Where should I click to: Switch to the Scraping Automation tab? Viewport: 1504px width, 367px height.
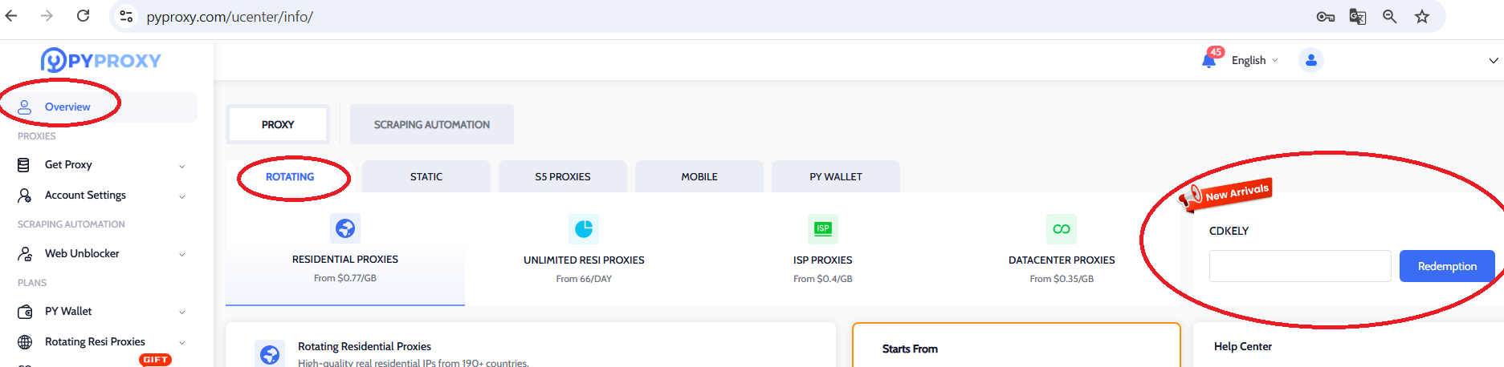point(431,125)
